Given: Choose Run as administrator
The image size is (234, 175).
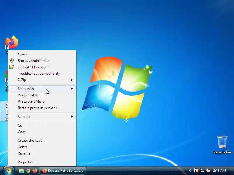Looking at the screenshot, I should pos(42,61).
